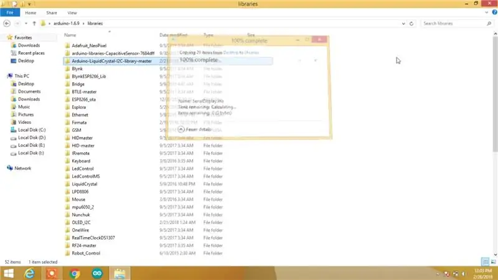Select the GSM folder icon
The width and height of the screenshot is (498, 280).
point(67,130)
